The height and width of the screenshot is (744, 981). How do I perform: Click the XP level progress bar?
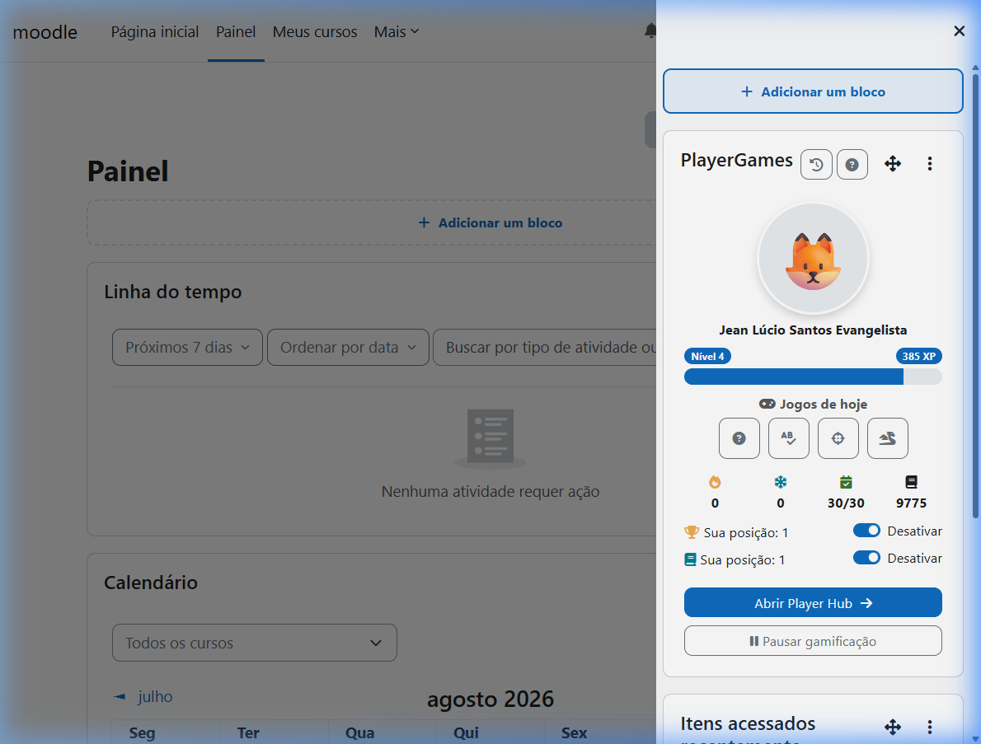813,377
